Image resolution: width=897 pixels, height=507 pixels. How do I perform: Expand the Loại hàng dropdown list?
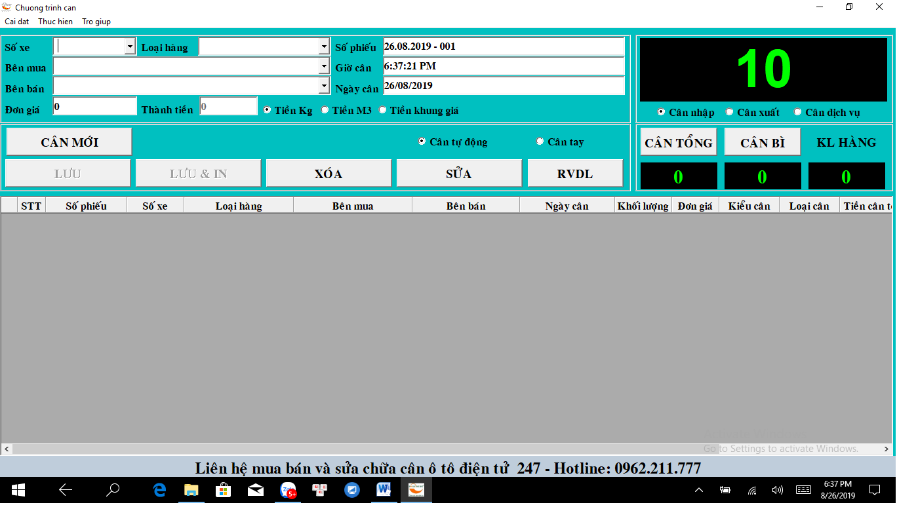(x=324, y=47)
